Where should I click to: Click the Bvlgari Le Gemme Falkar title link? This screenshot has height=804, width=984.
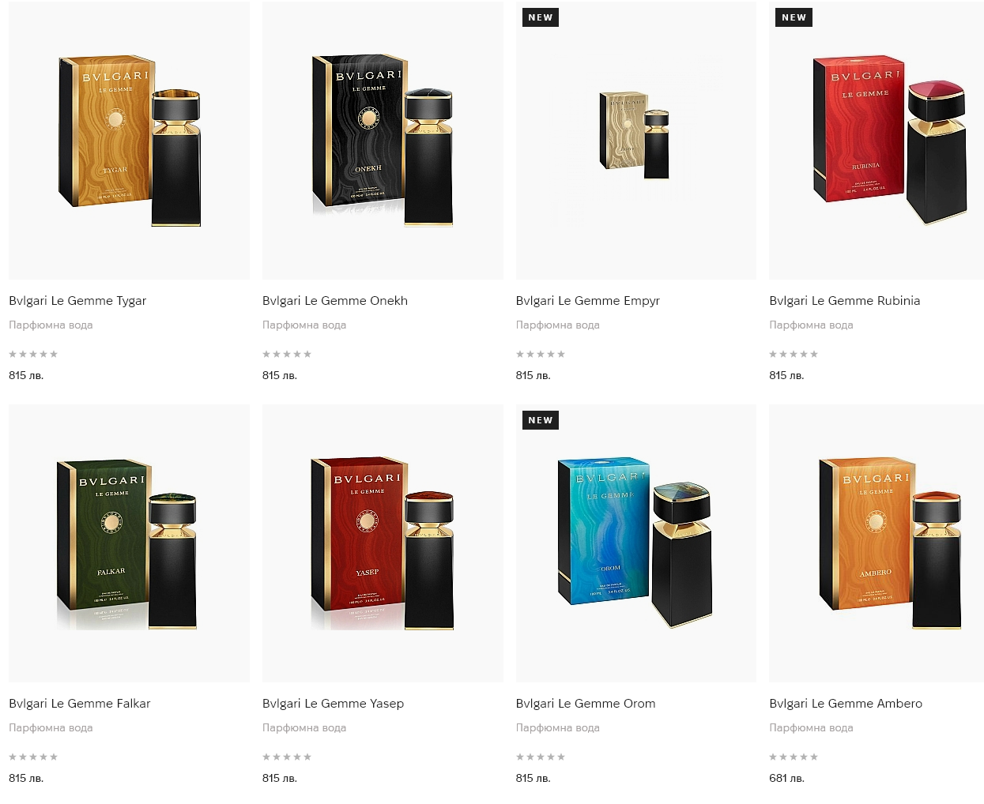pos(80,704)
